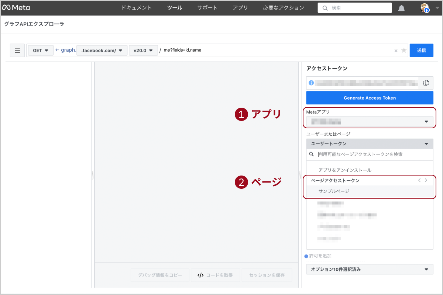443x295 pixels.
Task: Click the star favorite icon
Action: (404, 51)
